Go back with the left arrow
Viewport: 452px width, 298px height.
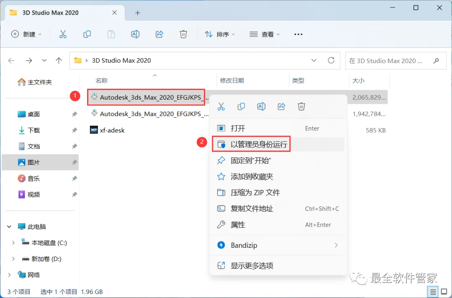pyautogui.click(x=11, y=61)
